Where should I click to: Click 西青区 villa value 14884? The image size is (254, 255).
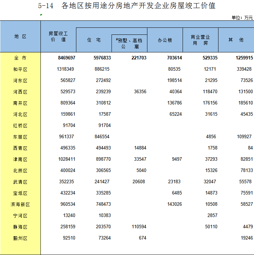pos(140,148)
